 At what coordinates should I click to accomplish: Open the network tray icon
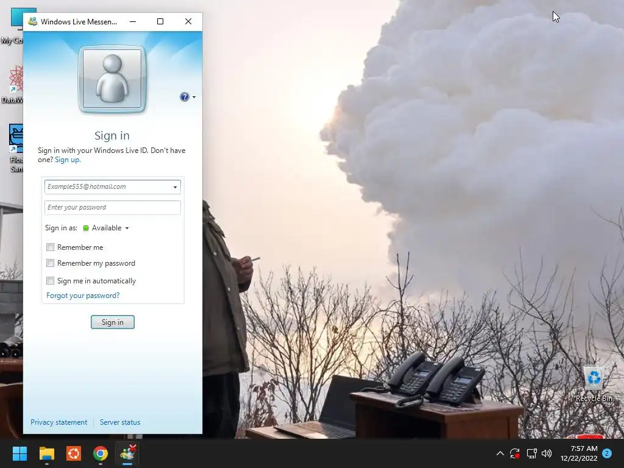click(531, 453)
